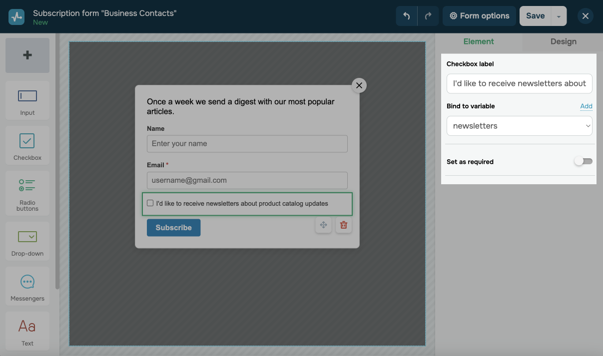Add Messengers element from sidebar
This screenshot has height=356, width=603.
(27, 287)
